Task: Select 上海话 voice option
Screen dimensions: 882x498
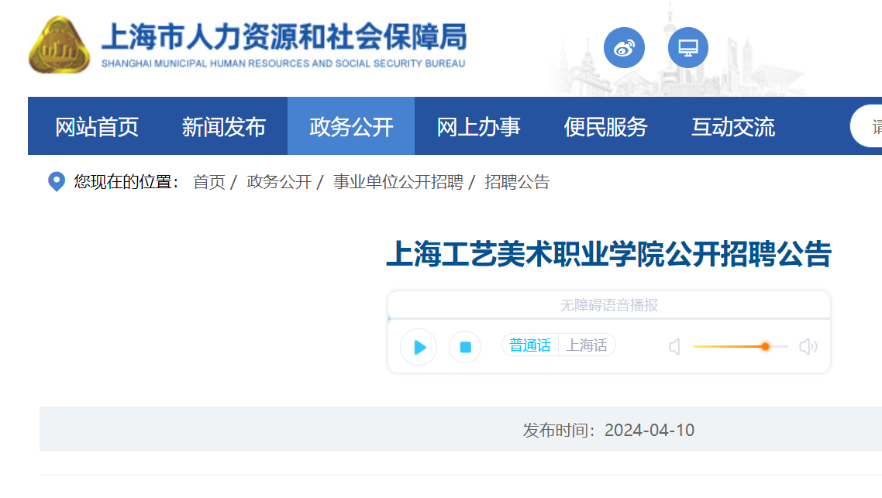Action: click(x=587, y=345)
